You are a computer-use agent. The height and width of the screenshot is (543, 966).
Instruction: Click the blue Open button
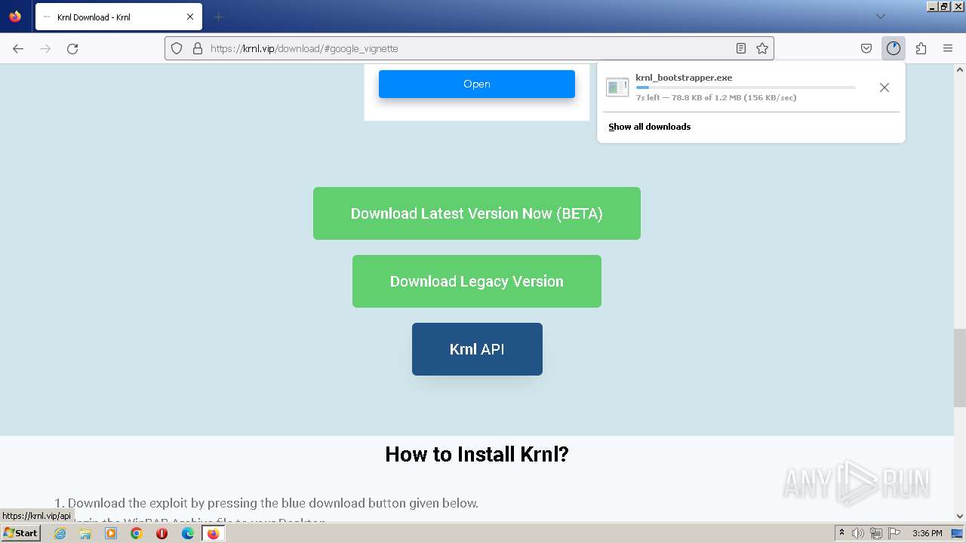[477, 84]
